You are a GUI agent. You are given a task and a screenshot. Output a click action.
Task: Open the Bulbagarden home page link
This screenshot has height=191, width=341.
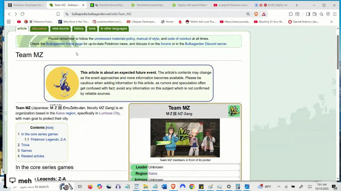tap(64, 44)
